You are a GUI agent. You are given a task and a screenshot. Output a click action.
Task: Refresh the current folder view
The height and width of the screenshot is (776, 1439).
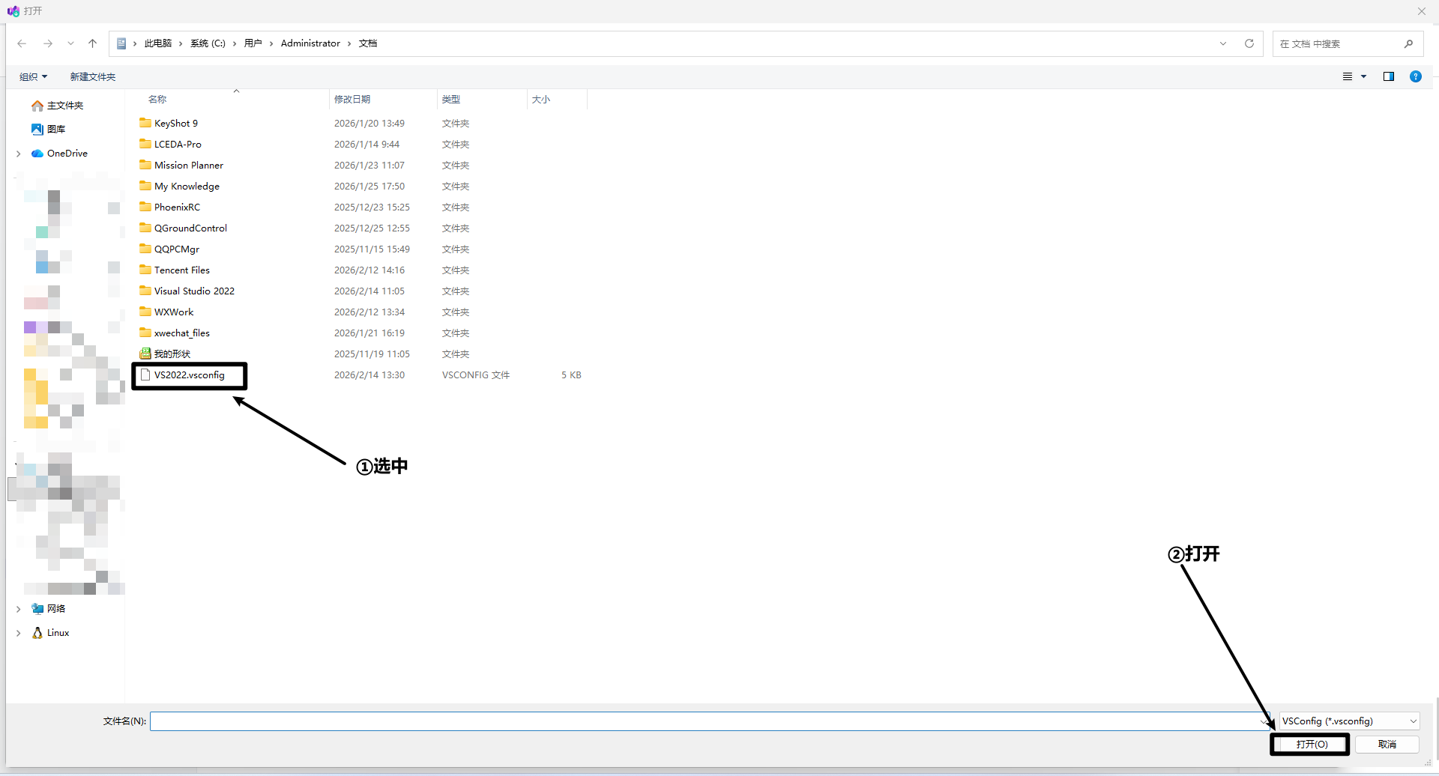1249,43
